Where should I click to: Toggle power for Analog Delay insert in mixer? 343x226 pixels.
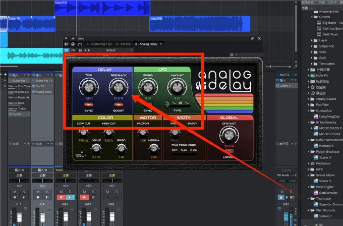(34, 92)
